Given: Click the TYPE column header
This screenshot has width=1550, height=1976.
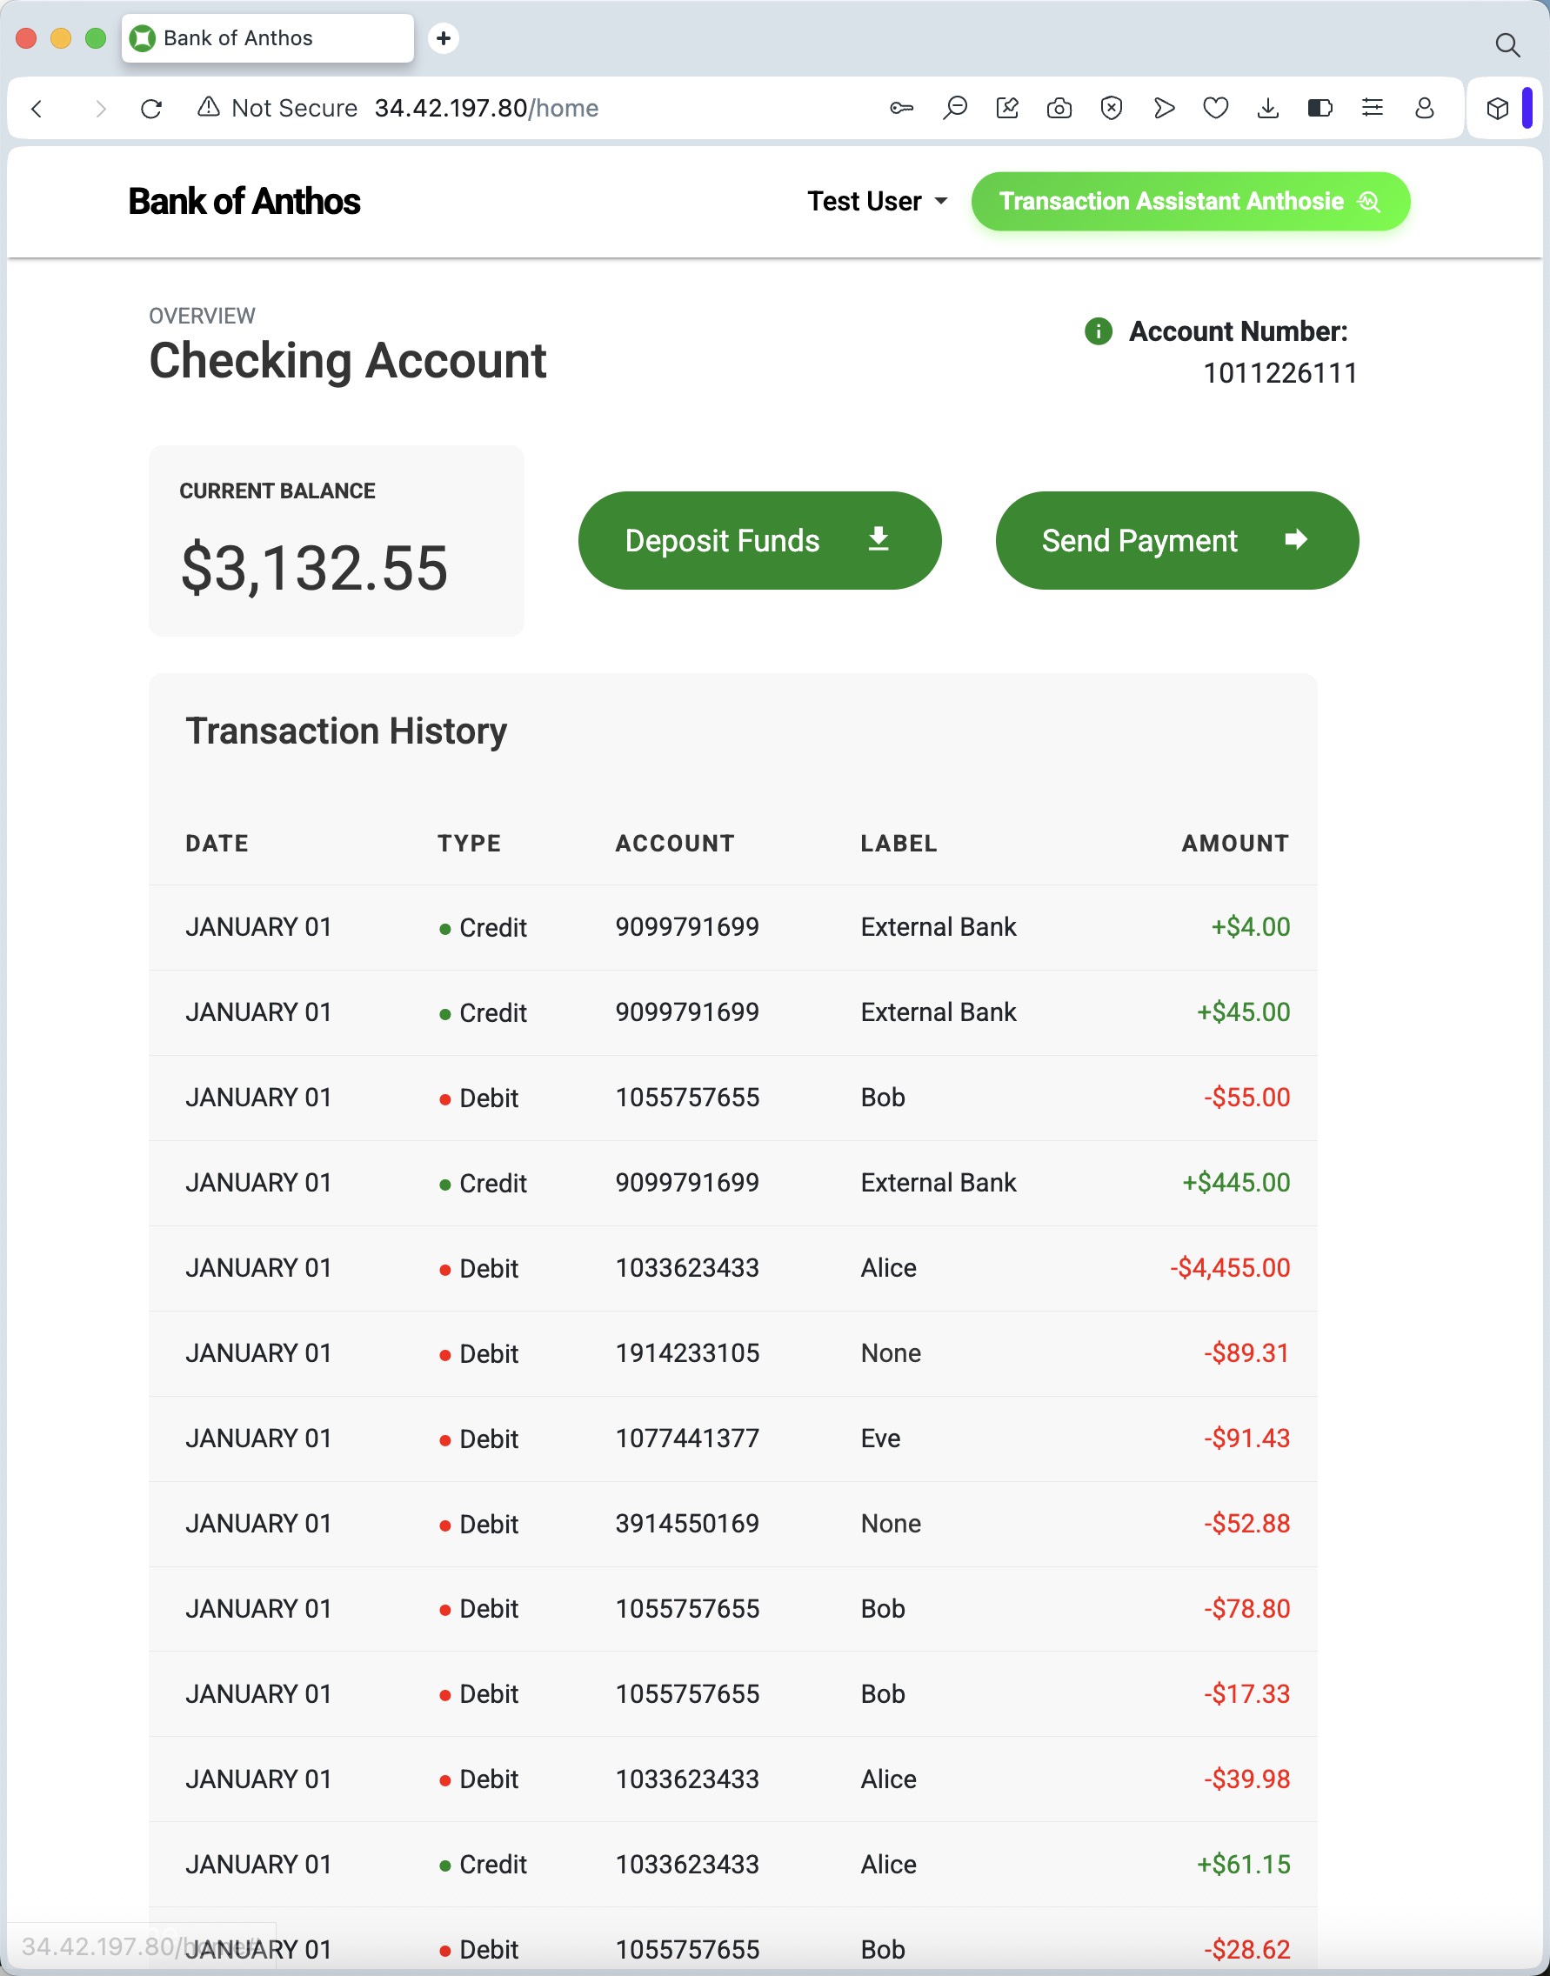Looking at the screenshot, I should click(469, 843).
